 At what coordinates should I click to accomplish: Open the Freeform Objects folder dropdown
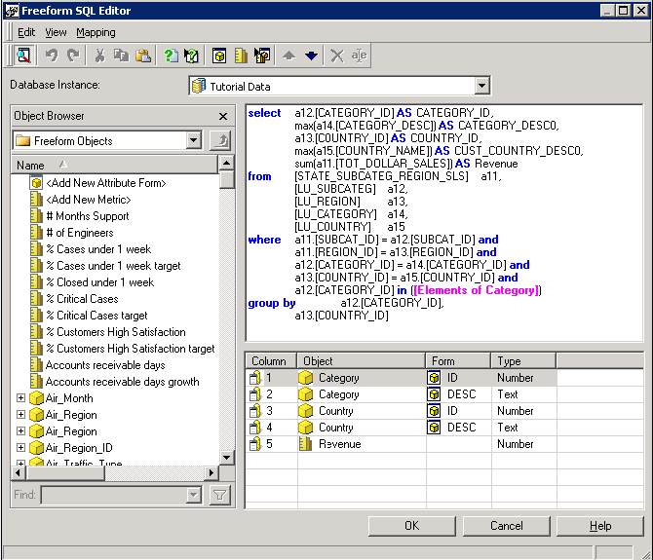(x=193, y=140)
